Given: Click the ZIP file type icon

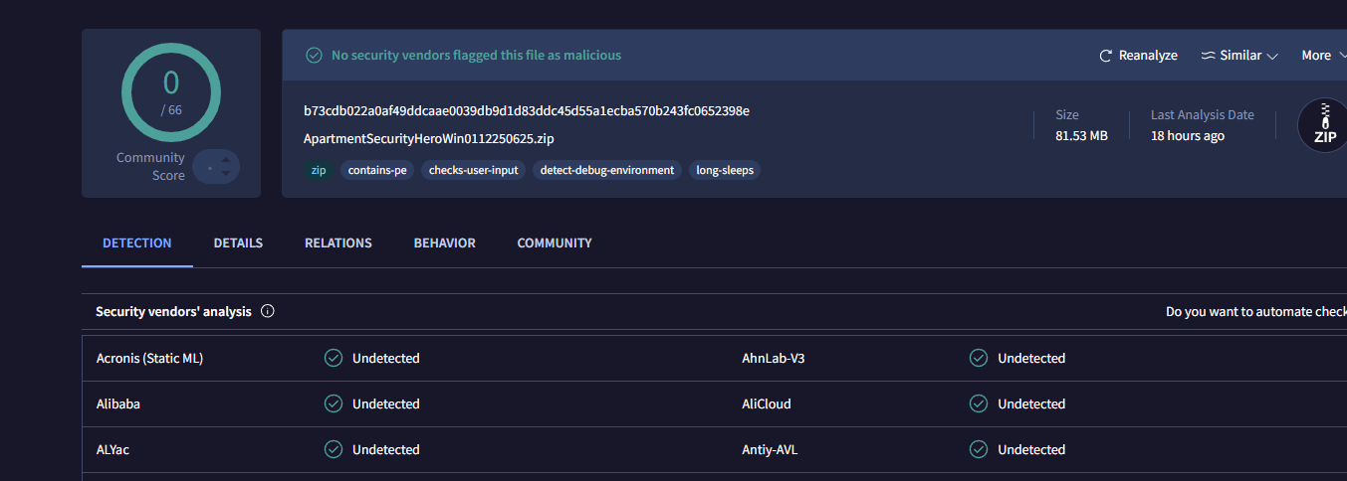Looking at the screenshot, I should 1324,126.
